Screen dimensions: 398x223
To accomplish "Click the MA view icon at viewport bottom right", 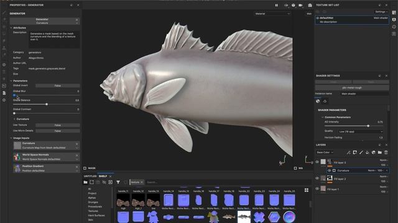I will click(295, 168).
